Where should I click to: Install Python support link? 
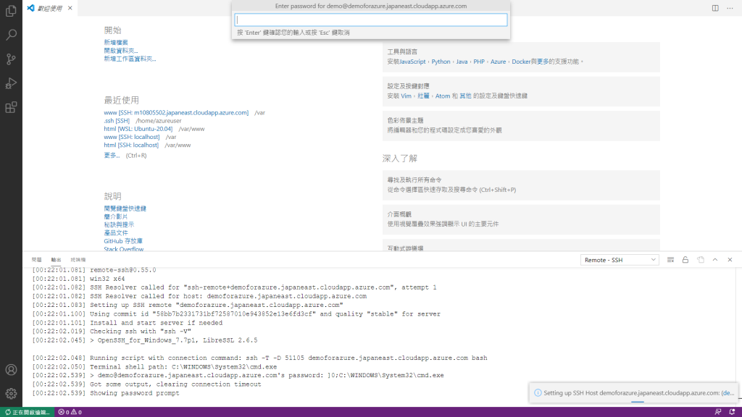(x=441, y=62)
